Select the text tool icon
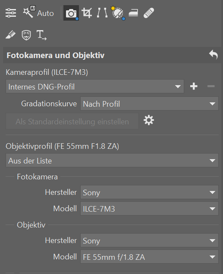 pyautogui.click(x=41, y=35)
